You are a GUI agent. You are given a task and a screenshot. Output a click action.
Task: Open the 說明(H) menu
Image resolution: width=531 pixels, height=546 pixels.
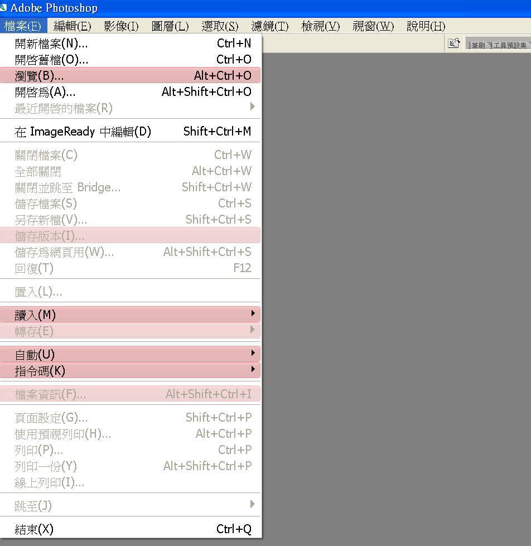(426, 26)
